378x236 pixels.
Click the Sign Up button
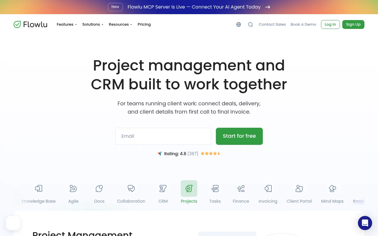[x=353, y=24]
